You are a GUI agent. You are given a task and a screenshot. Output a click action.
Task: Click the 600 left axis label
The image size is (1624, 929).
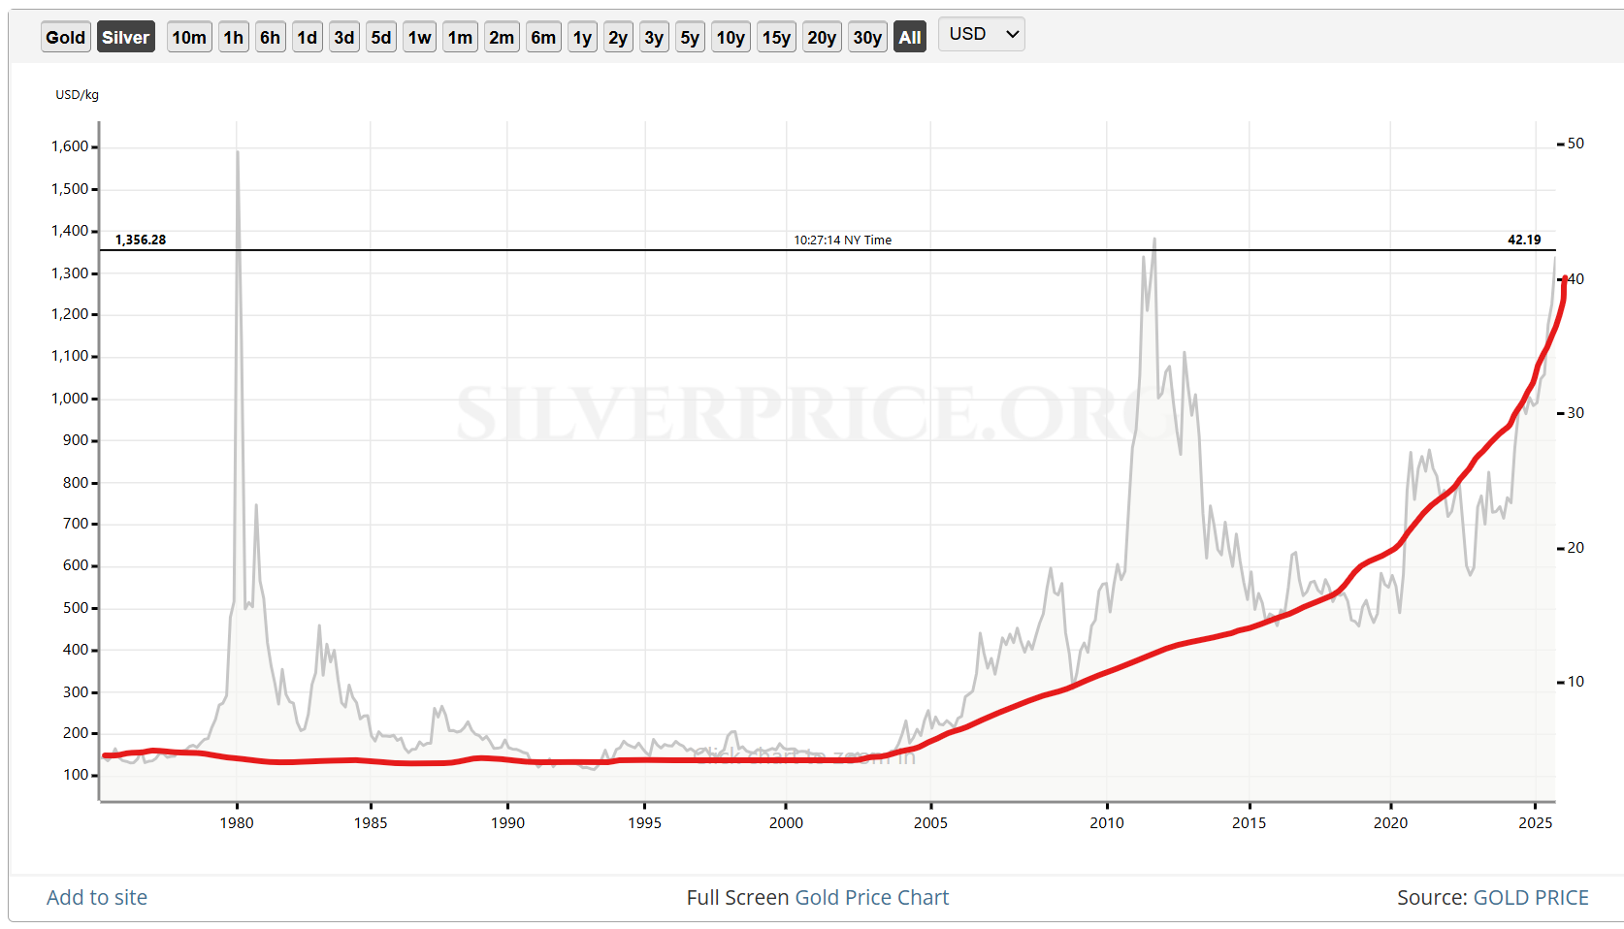point(76,565)
